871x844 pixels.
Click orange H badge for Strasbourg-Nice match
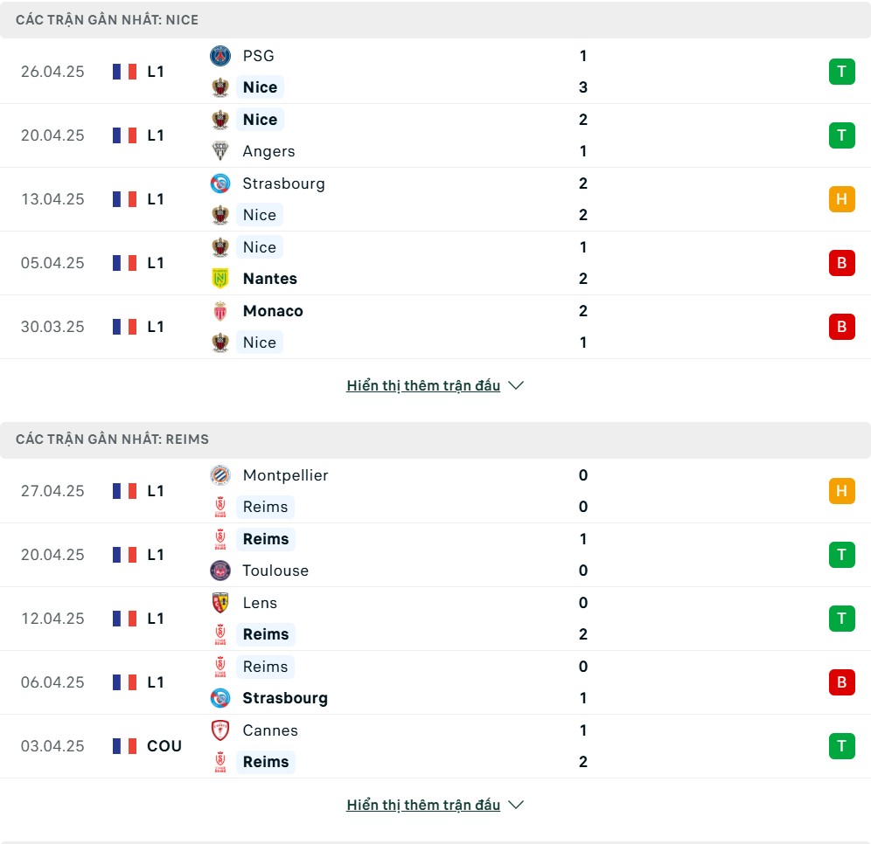pos(841,199)
